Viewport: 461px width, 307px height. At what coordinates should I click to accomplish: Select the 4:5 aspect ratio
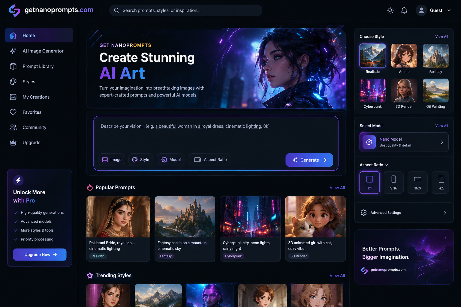coord(440,183)
